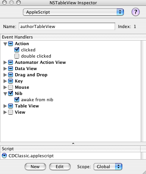The image size is (146, 174).
Task: Expand the View disclosure triangle
Action: [x=5, y=112]
